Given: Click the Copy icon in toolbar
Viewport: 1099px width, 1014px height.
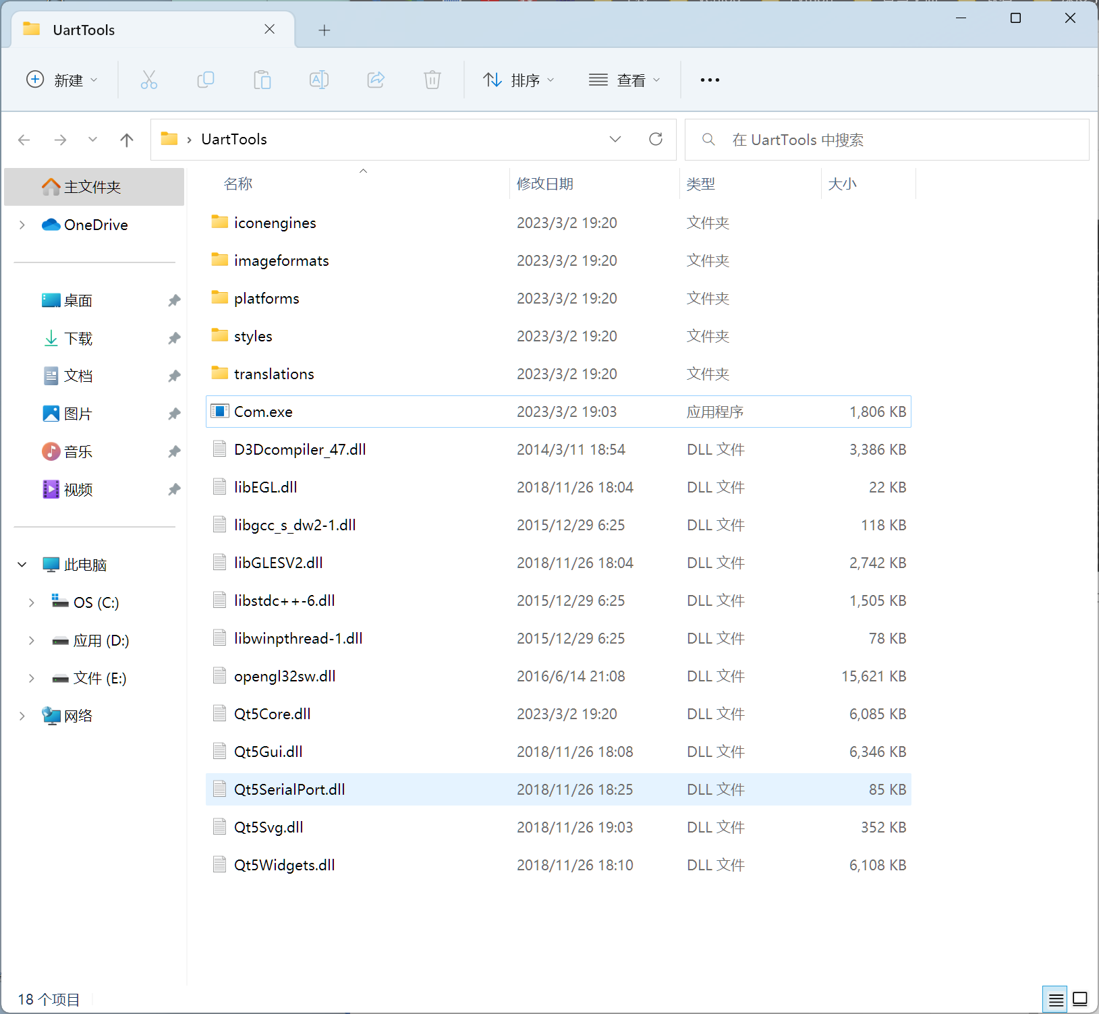Looking at the screenshot, I should pyautogui.click(x=206, y=80).
